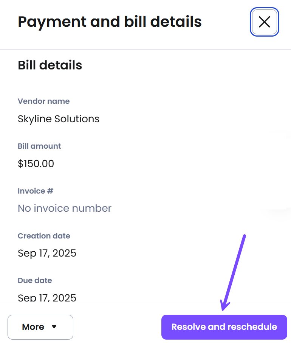Close the Payment and bill details panel
Image resolution: width=291 pixels, height=343 pixels.
click(264, 22)
